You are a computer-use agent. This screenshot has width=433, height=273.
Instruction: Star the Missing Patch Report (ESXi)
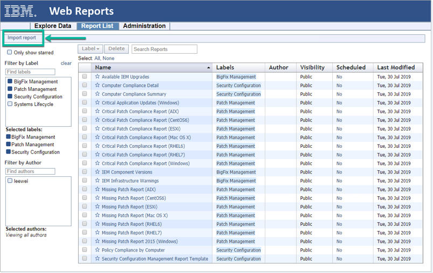(97, 206)
